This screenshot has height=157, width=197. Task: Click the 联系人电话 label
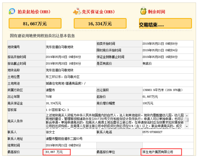[x=104, y=132]
